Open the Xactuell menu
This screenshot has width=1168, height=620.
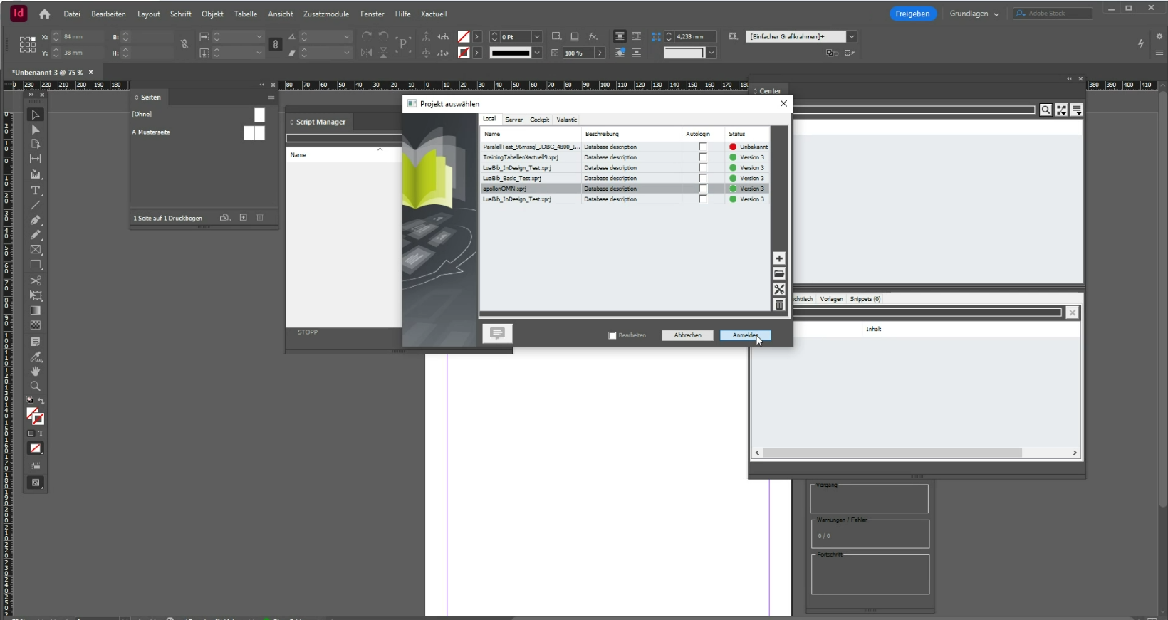click(x=433, y=14)
